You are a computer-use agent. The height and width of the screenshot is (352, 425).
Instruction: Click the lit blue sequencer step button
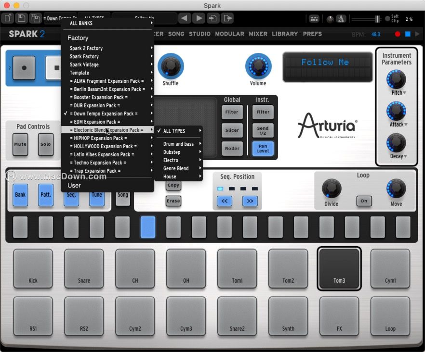148,227
